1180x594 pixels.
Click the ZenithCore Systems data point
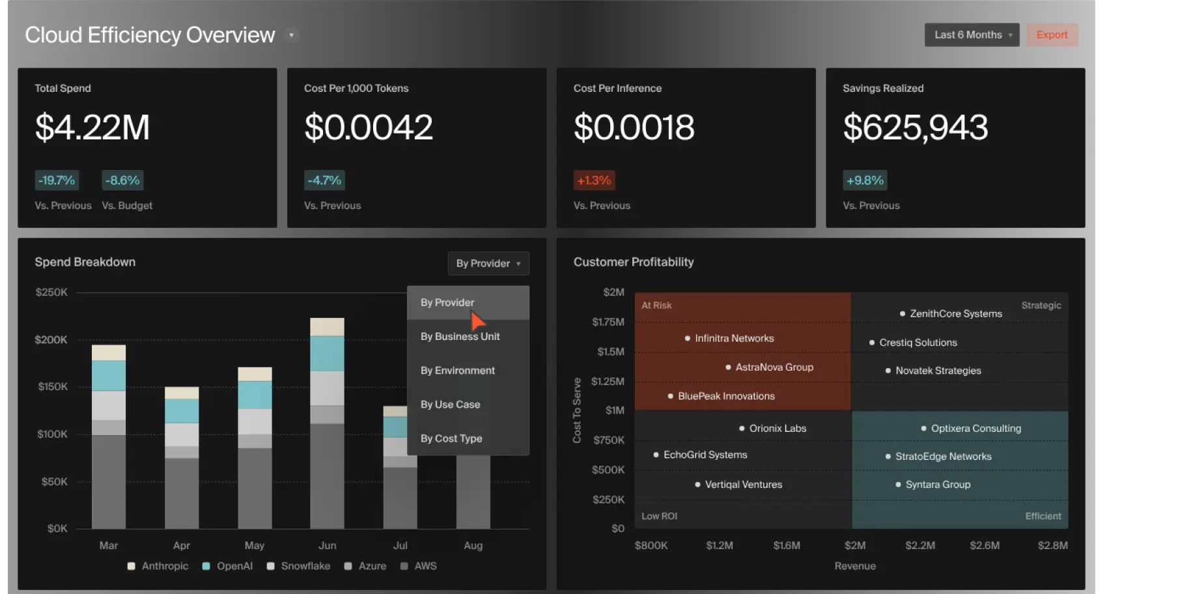pos(903,314)
